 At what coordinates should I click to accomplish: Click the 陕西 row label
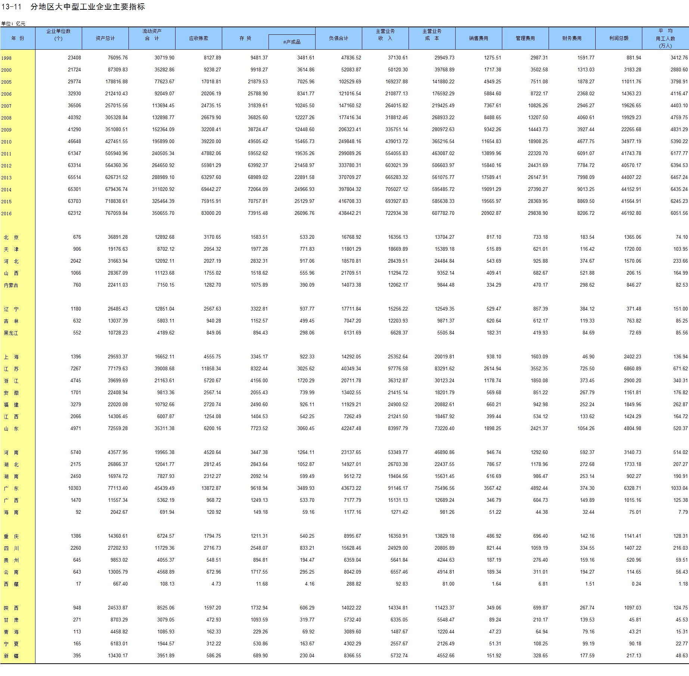pos(11,608)
